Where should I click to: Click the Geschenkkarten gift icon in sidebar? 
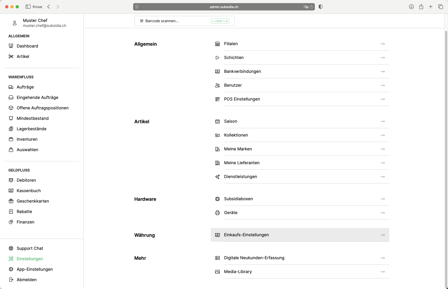coord(11,201)
